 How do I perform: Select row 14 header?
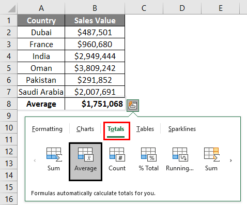(x=9, y=175)
